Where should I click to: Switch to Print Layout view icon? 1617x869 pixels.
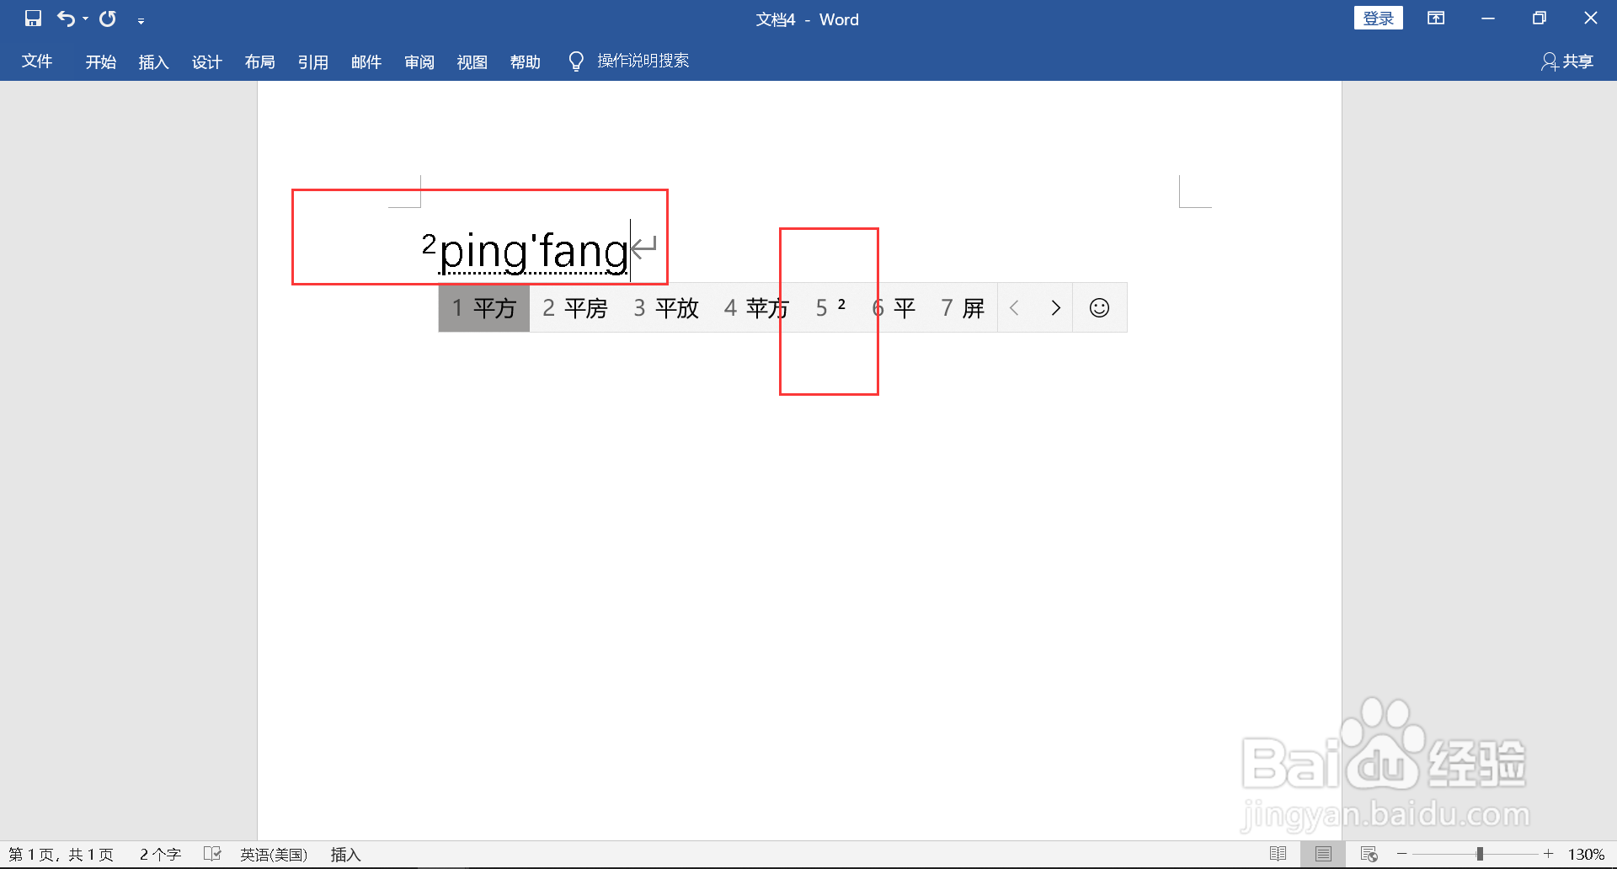(x=1323, y=855)
